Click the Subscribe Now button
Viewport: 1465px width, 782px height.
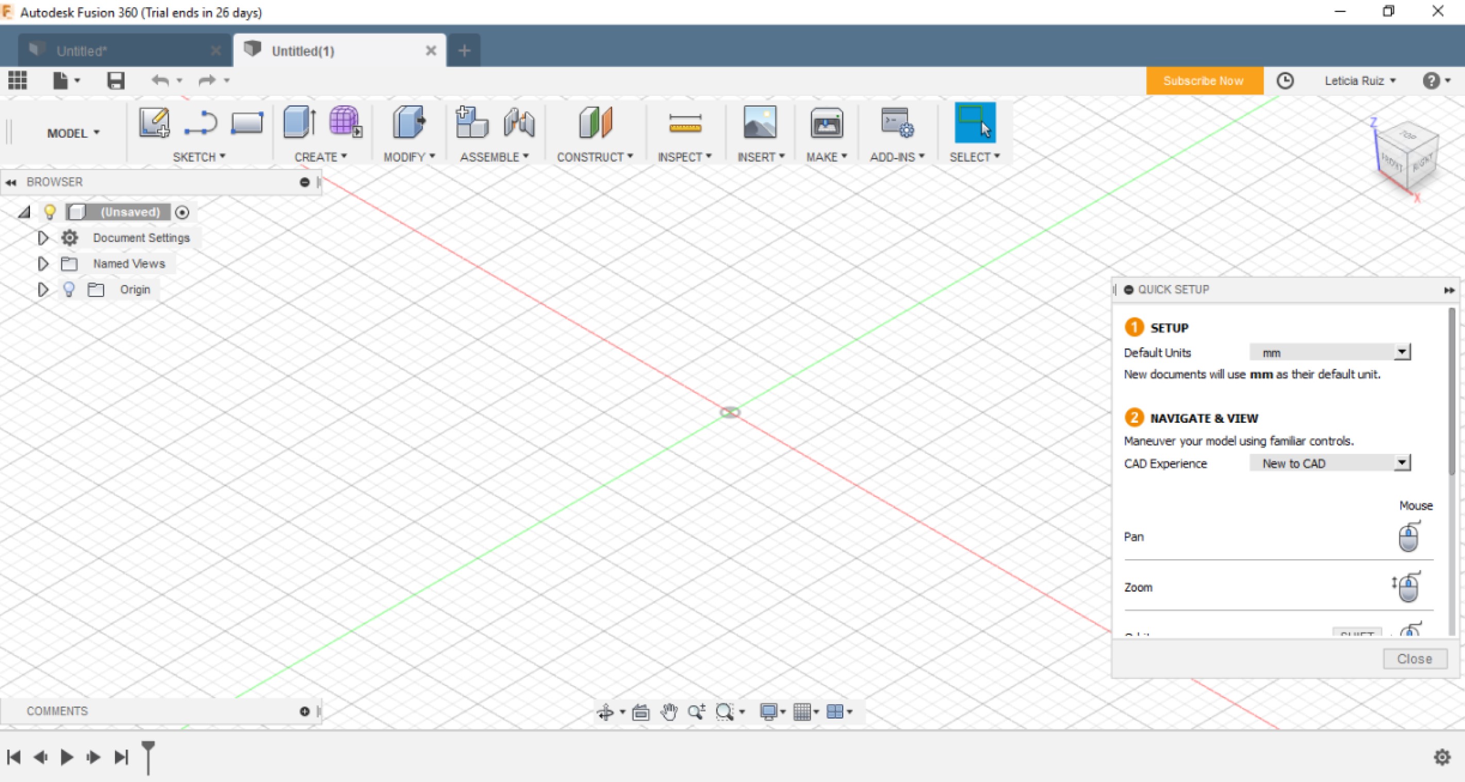[x=1204, y=81]
